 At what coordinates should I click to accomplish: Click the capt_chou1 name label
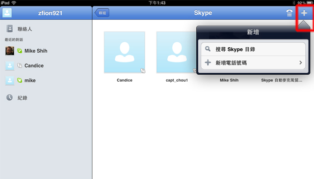pyautogui.click(x=177, y=80)
